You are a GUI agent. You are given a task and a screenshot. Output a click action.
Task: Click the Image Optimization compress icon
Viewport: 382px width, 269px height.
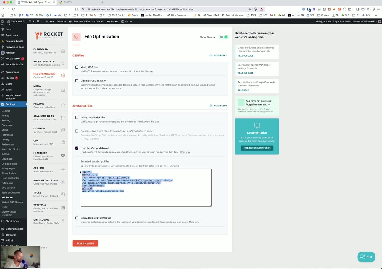click(63, 182)
